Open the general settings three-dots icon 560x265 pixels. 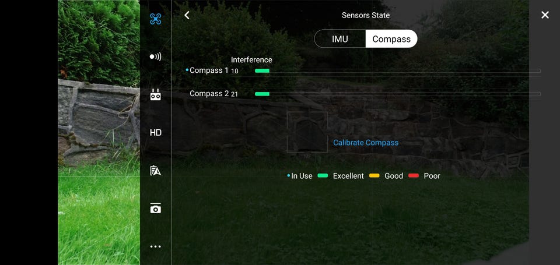(155, 246)
